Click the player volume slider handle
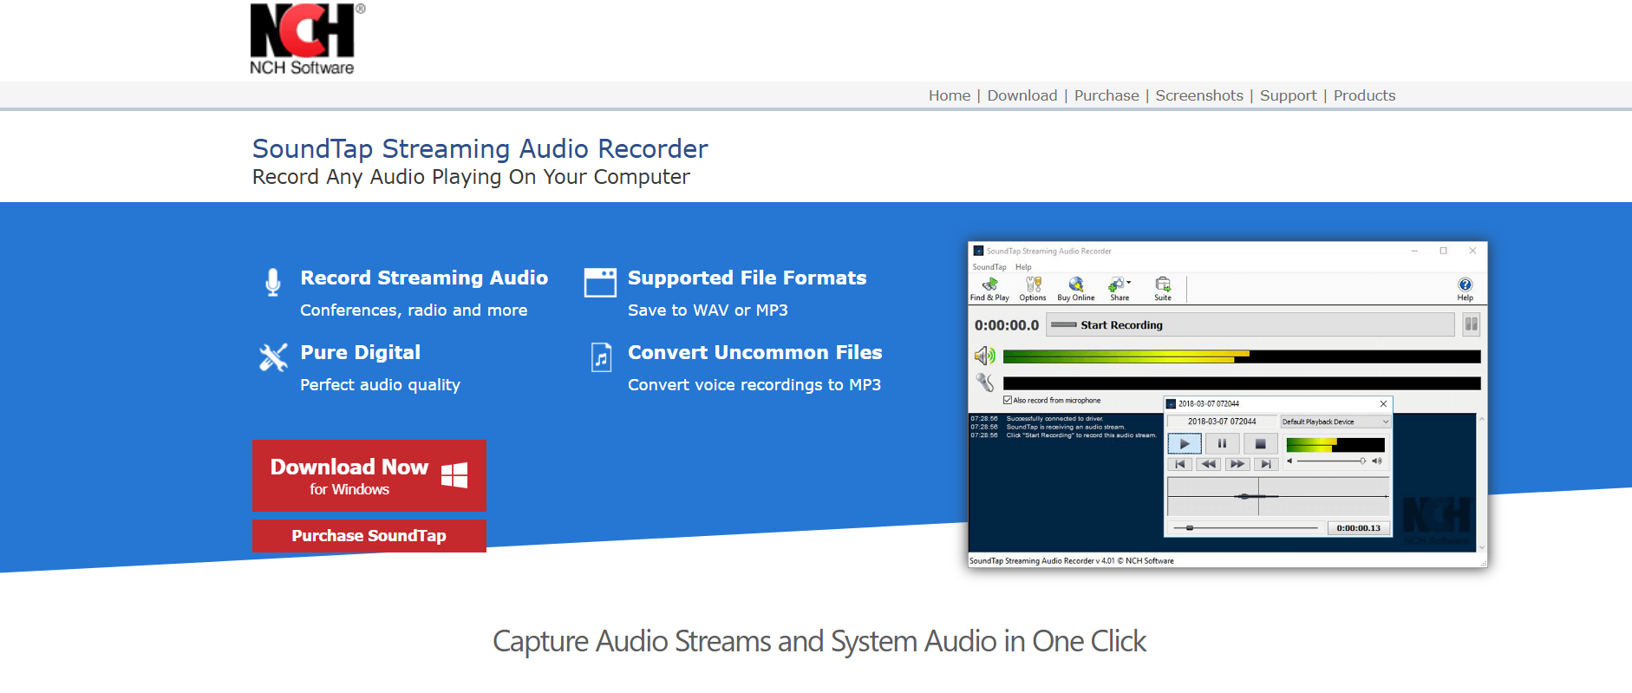 1362,461
